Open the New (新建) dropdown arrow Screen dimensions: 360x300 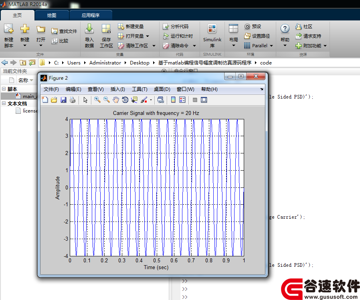pos(24,45)
